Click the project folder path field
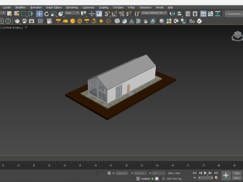 [234, 14]
